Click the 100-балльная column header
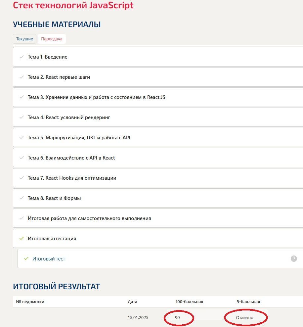Screen dimensions: 303x327 click(189, 302)
